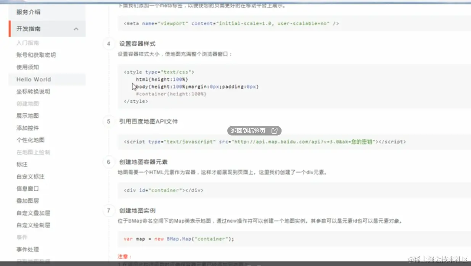The image size is (471, 266).
Task: Open 自定义标注 sidebar item
Action: [x=31, y=176]
